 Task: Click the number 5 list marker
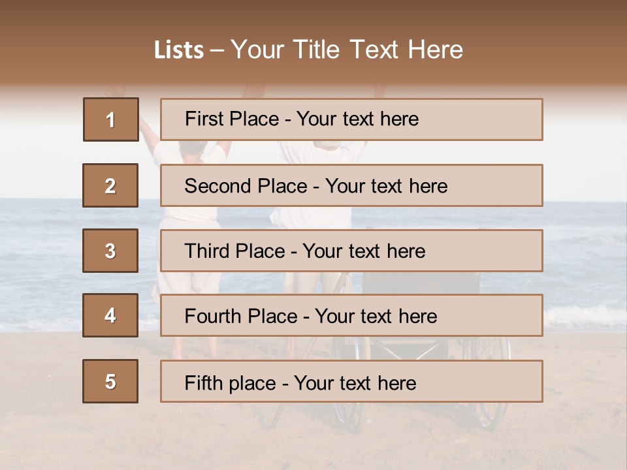click(110, 381)
